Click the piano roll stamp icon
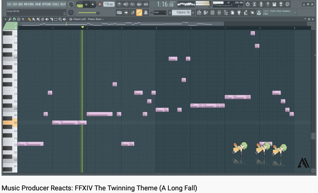This screenshot has width=318, height=193. click(x=19, y=19)
